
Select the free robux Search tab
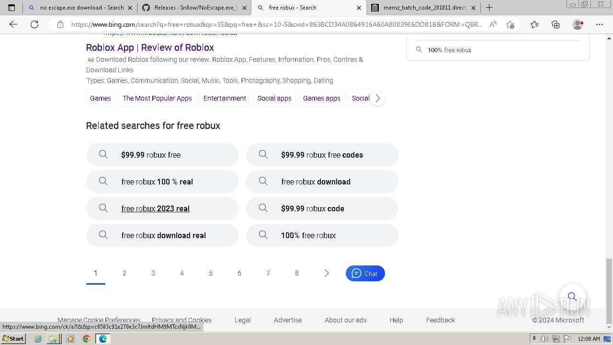click(309, 8)
